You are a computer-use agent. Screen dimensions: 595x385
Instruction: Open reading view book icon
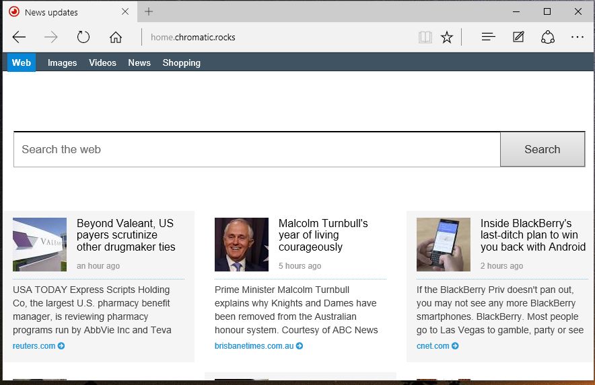(x=425, y=37)
